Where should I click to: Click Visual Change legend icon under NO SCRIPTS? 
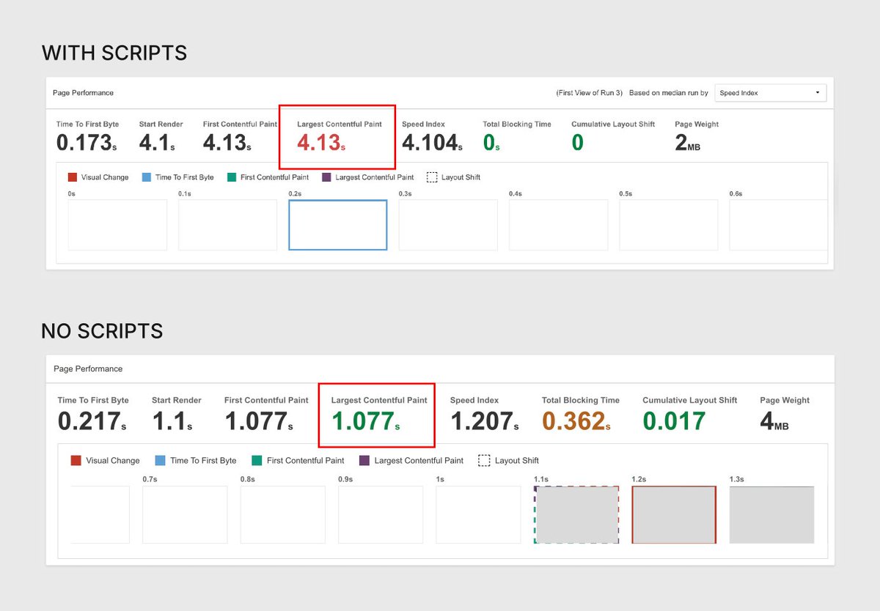(x=76, y=460)
